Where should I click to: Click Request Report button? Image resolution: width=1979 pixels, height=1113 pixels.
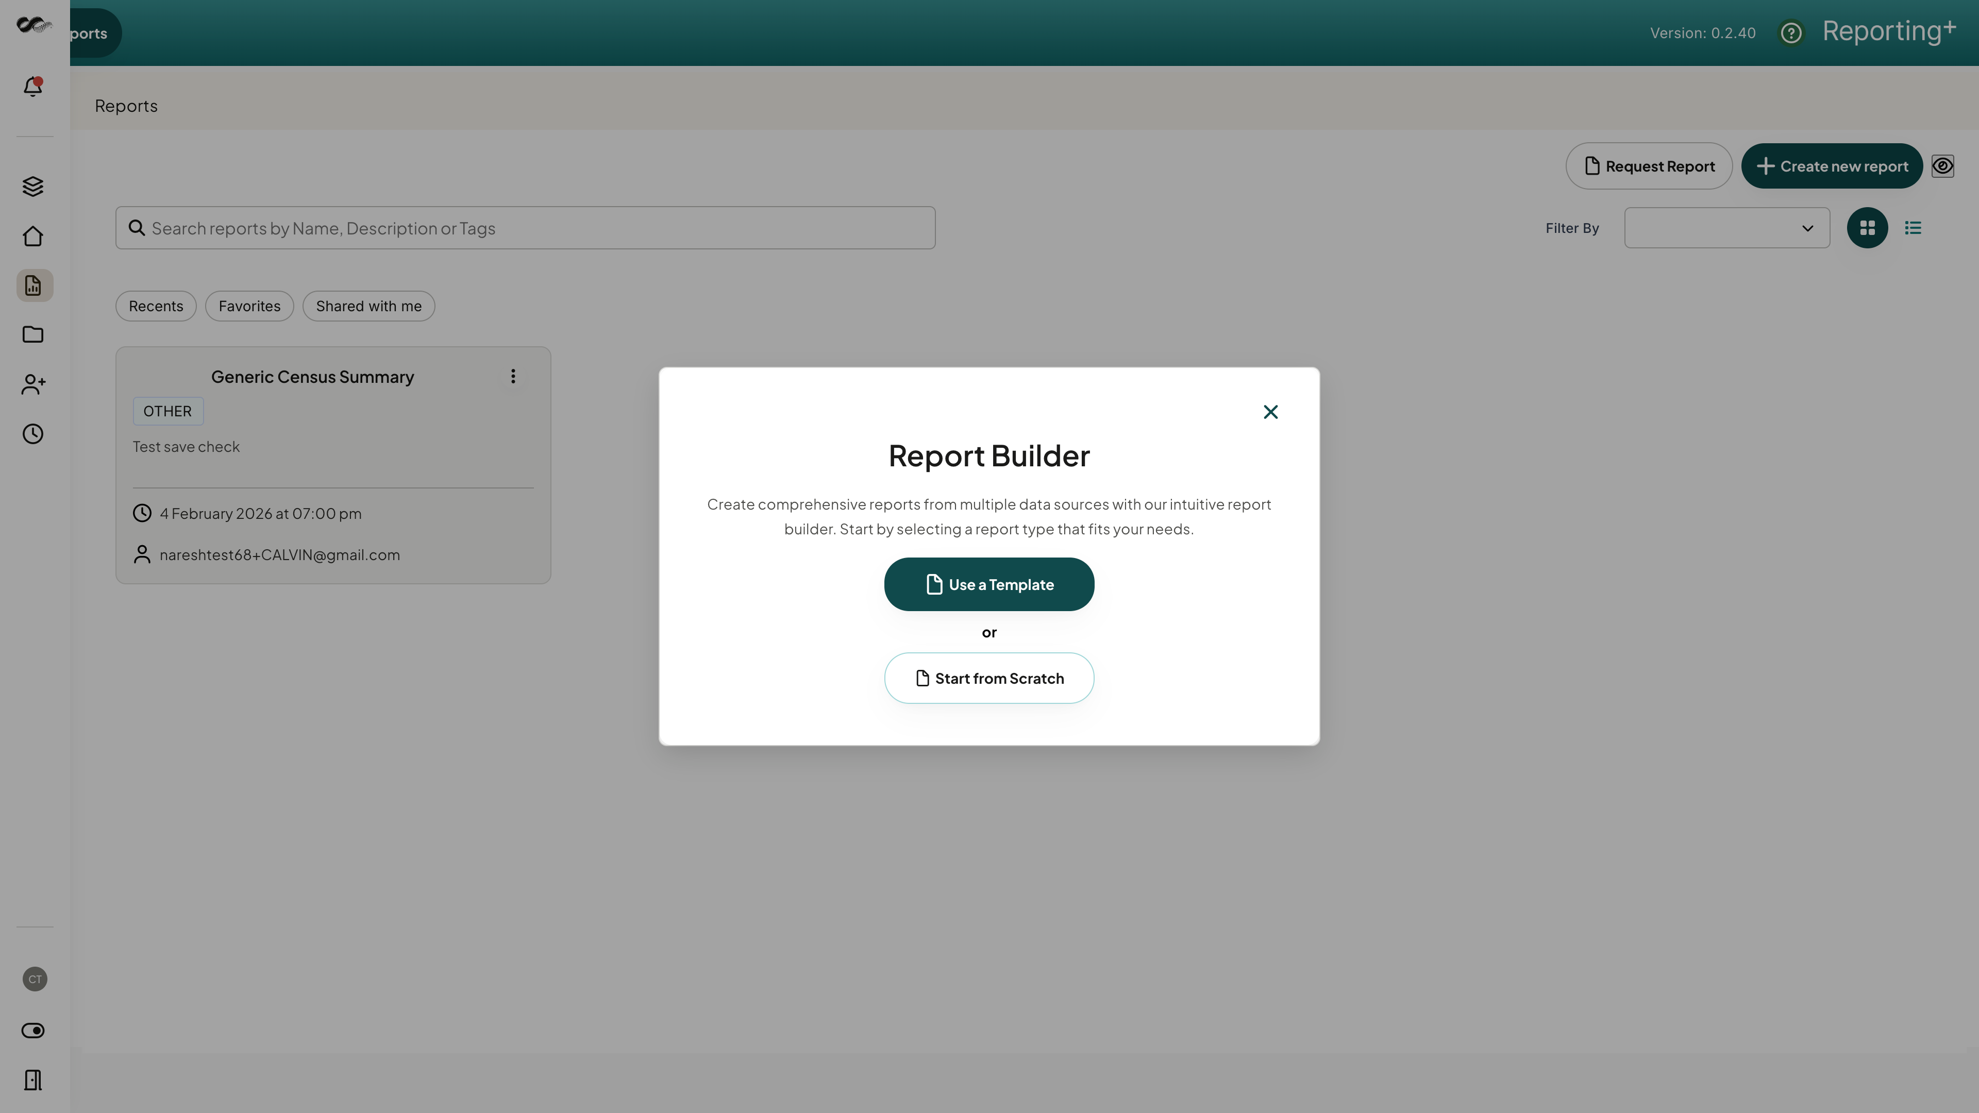pyautogui.click(x=1649, y=166)
